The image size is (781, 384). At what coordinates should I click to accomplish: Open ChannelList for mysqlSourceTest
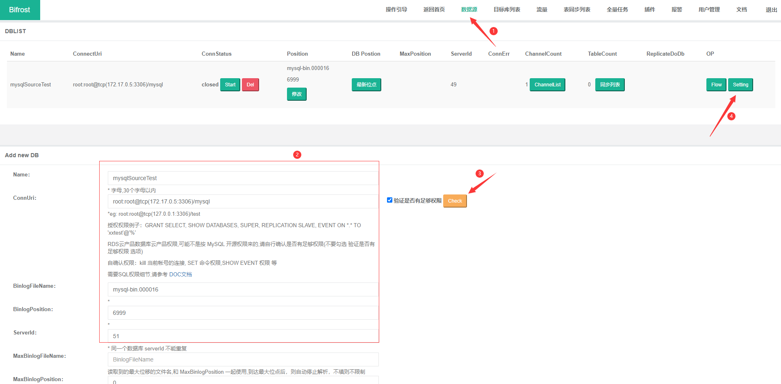point(547,85)
